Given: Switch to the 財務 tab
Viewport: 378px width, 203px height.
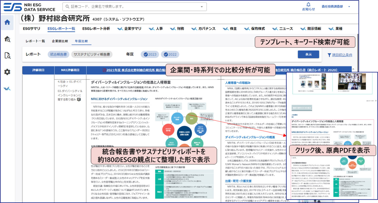Looking at the screenshot, I should pyautogui.click(x=177, y=29).
